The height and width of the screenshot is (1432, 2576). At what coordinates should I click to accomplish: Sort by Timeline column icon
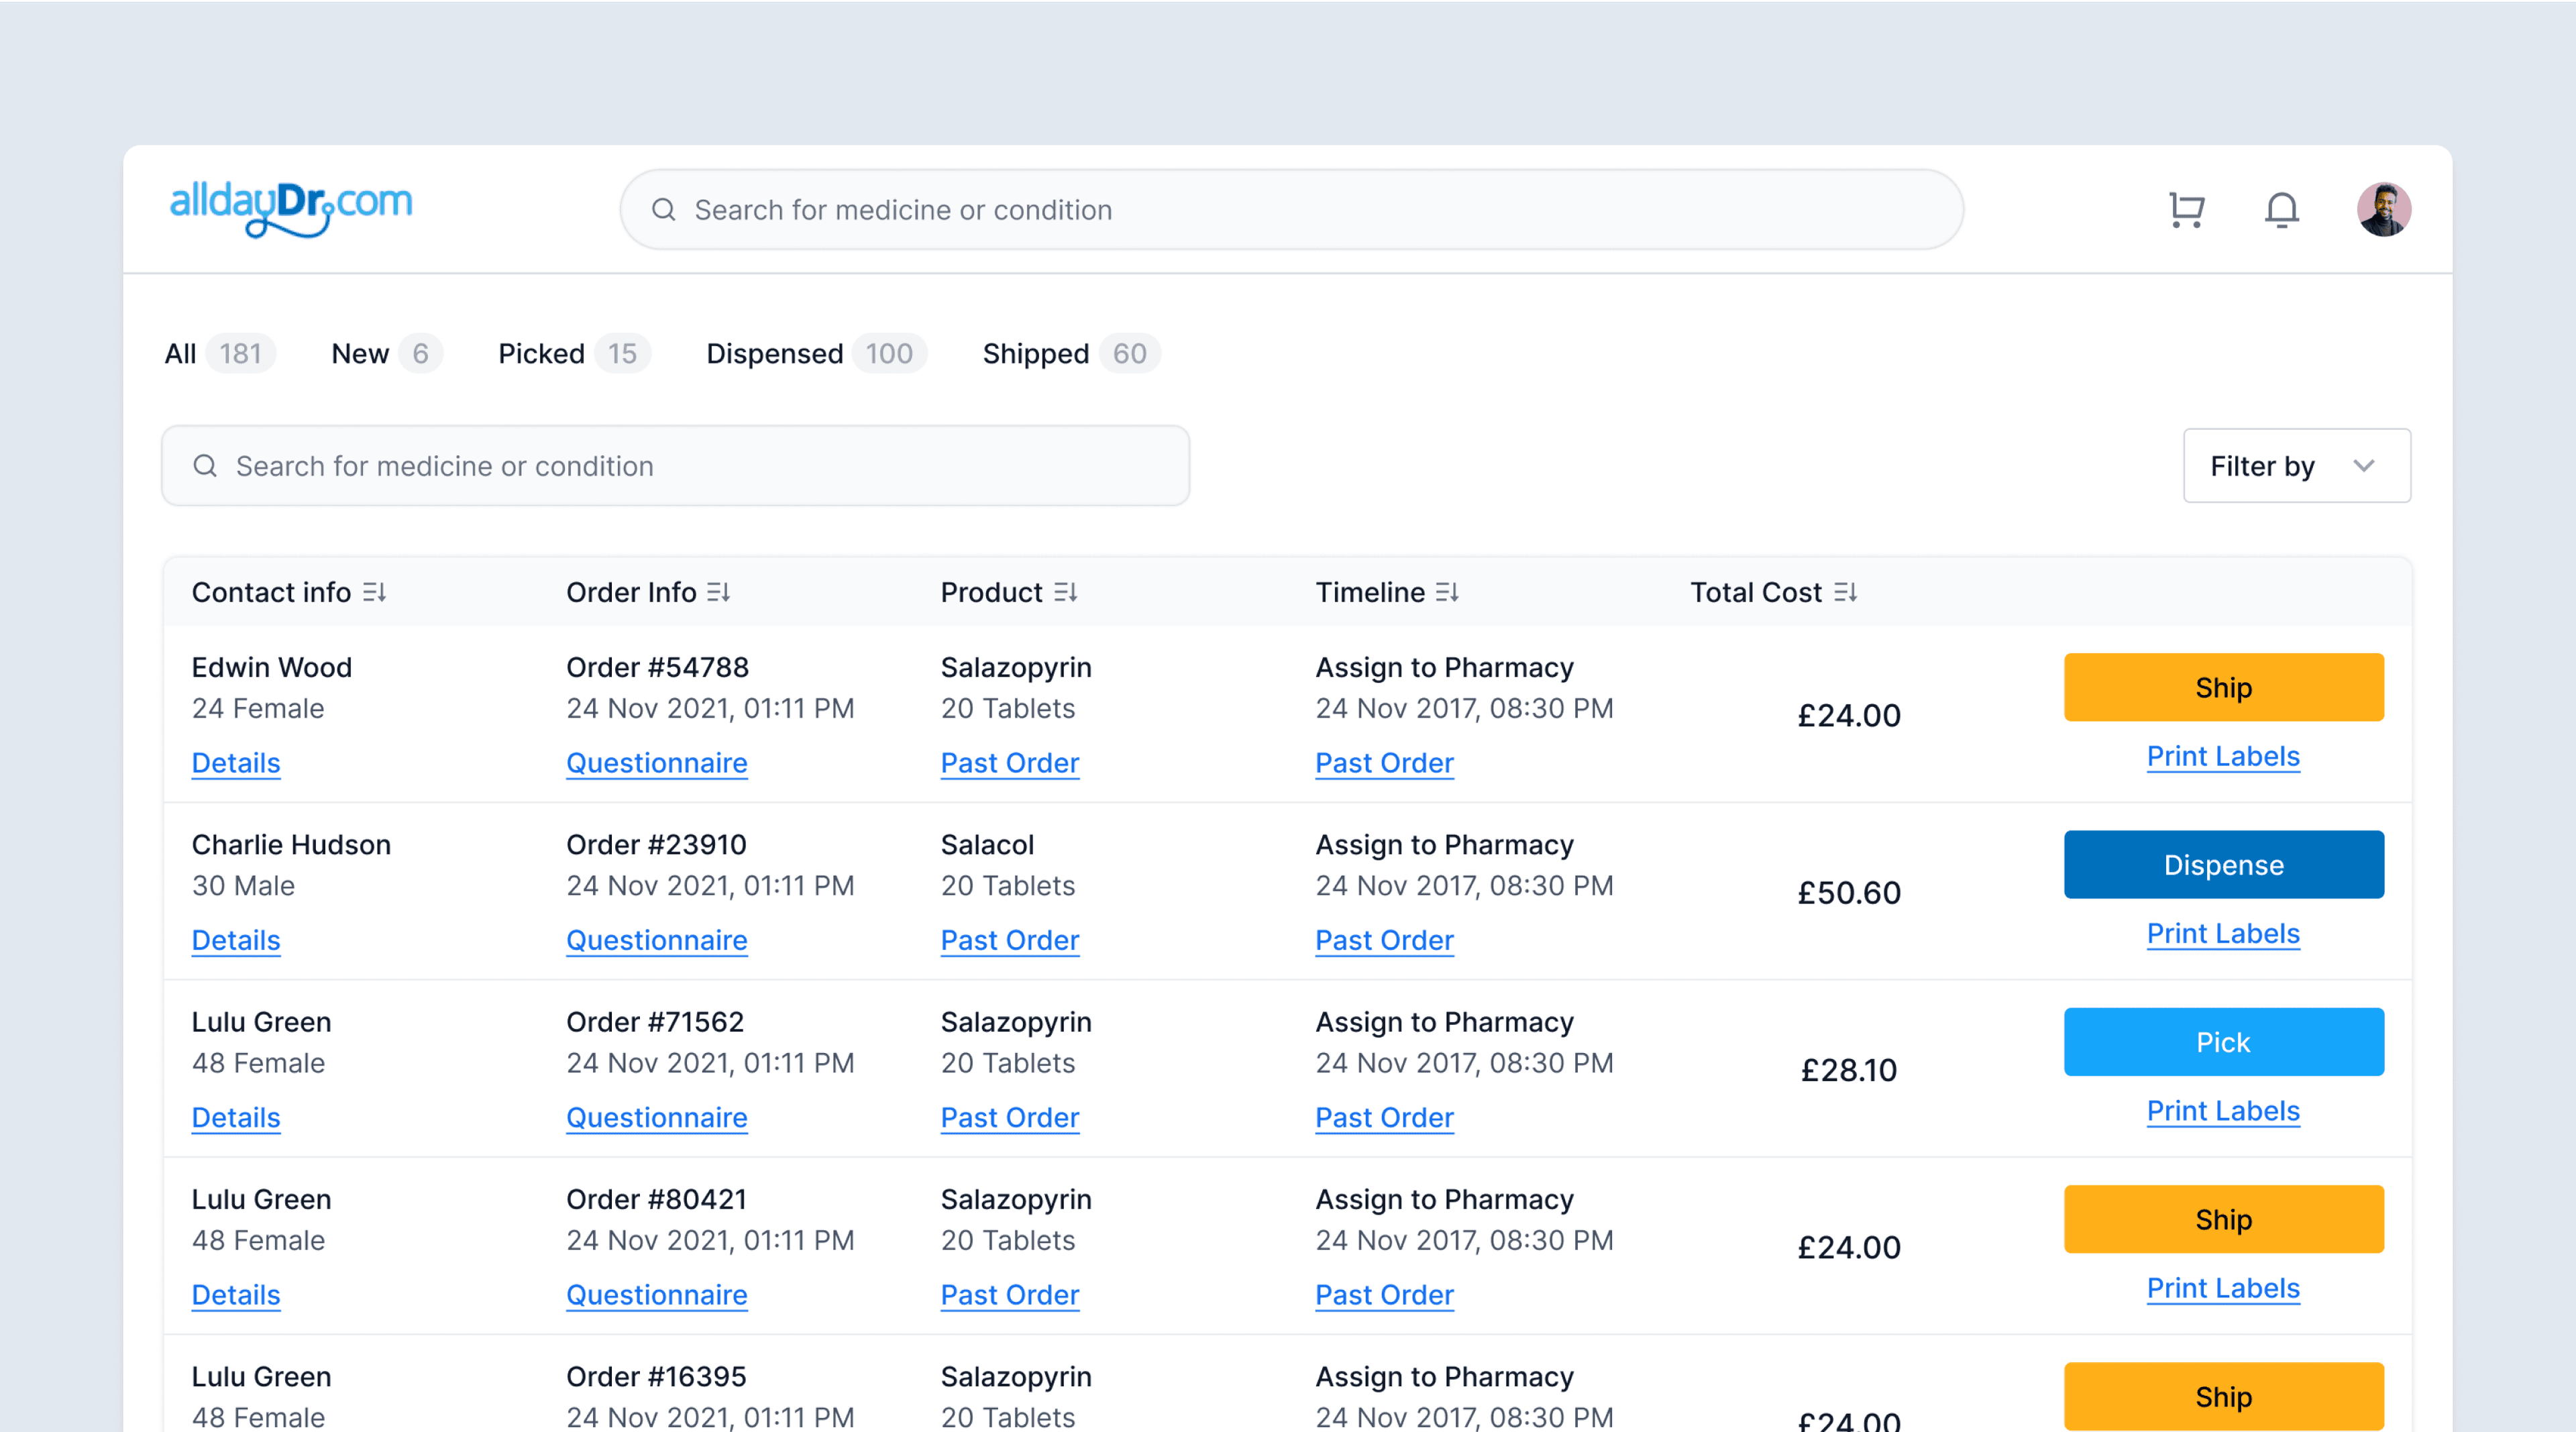(1448, 592)
